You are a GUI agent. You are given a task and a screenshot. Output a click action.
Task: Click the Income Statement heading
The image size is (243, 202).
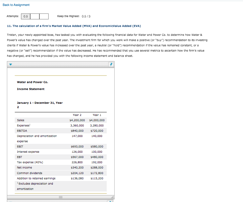[x=31, y=89]
